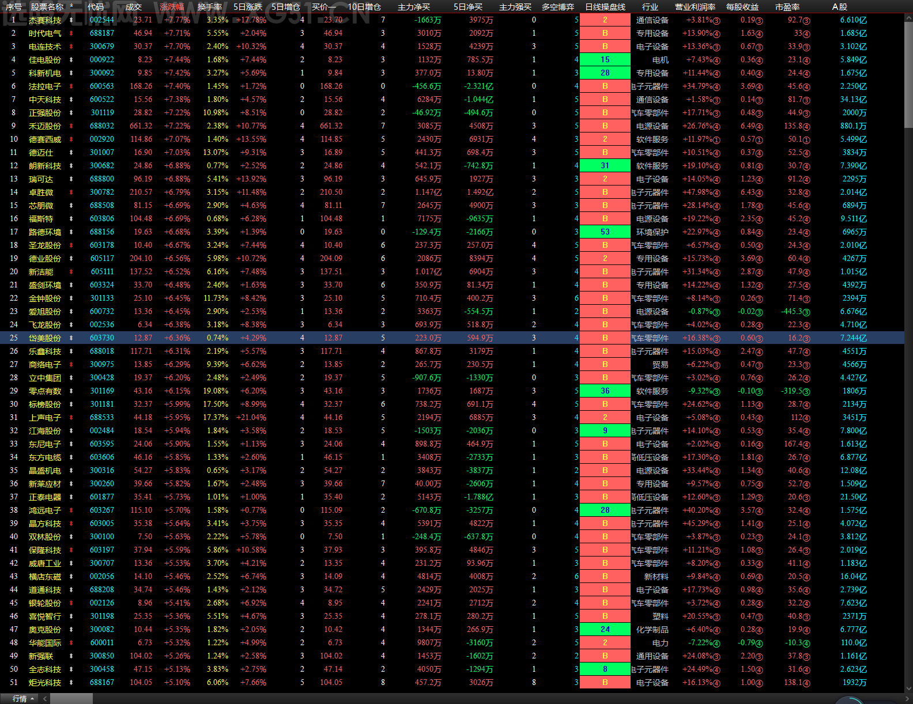Click the marker icon beside 禾迈股份
The image size is (913, 704).
71,126
